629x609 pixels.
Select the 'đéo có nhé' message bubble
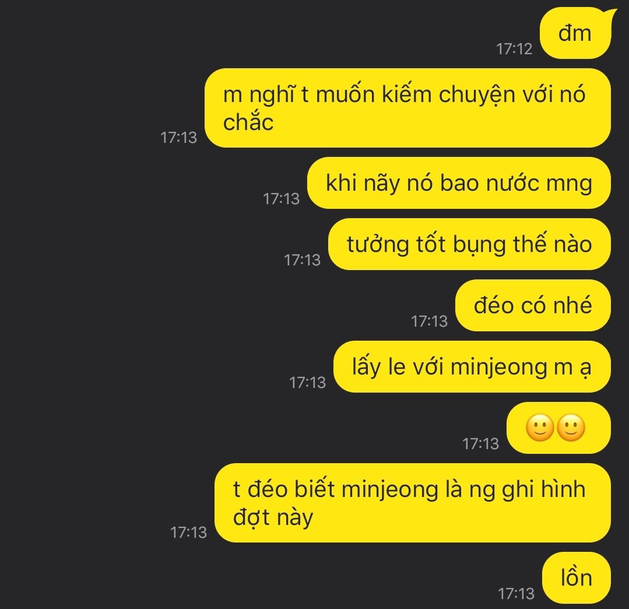[533, 306]
